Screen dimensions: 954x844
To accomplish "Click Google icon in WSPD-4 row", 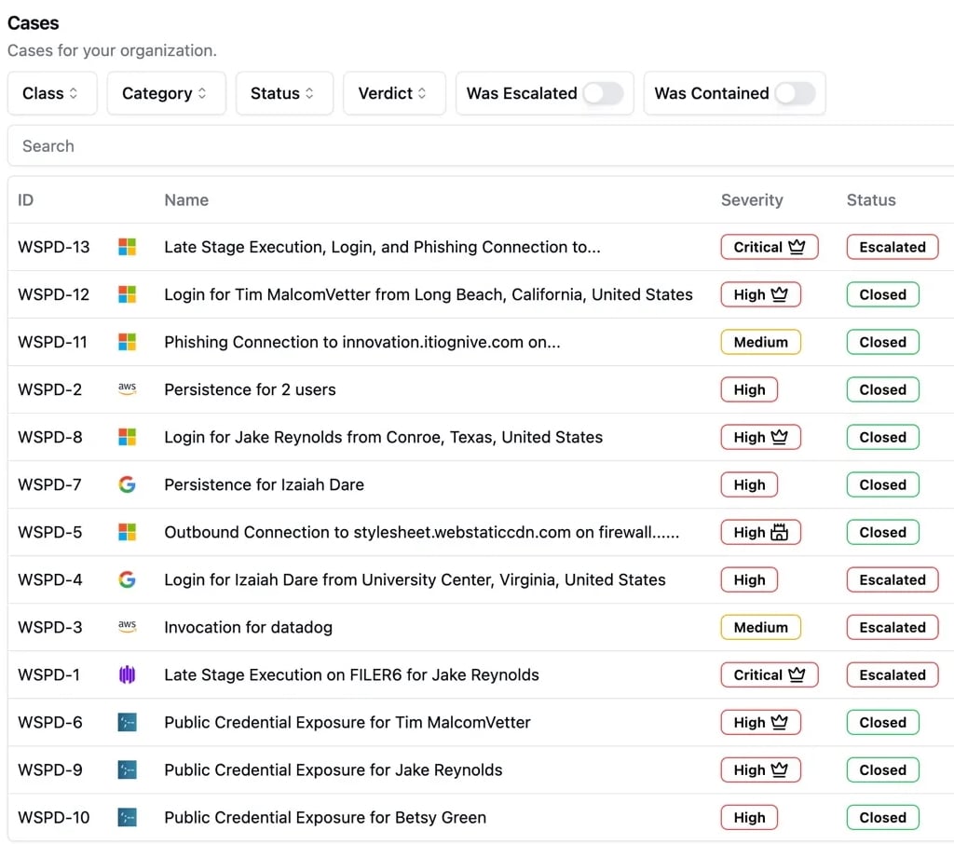I will click(127, 580).
